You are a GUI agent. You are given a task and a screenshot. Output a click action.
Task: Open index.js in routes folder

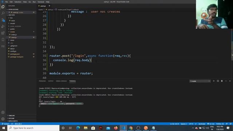[x=21, y=35]
